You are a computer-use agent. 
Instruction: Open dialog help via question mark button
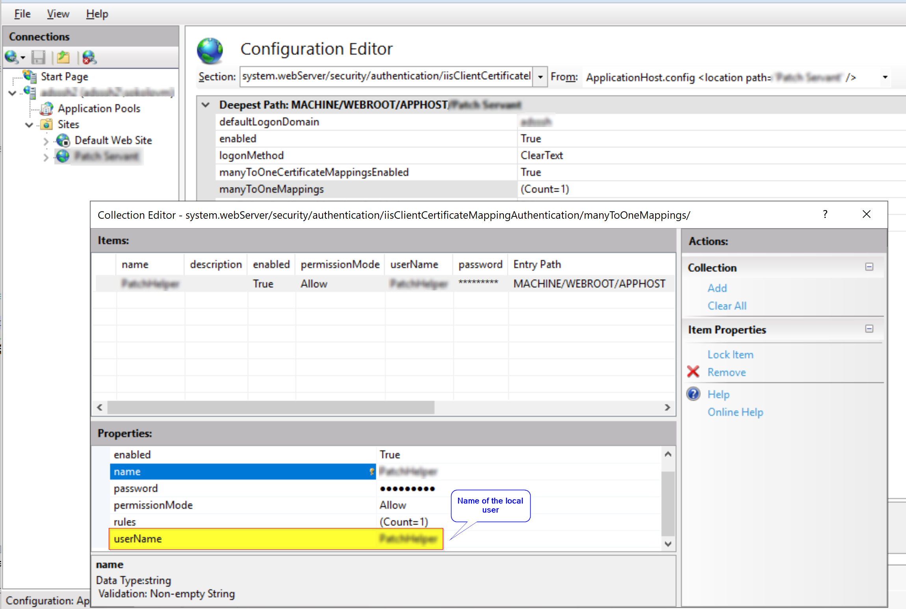point(825,214)
